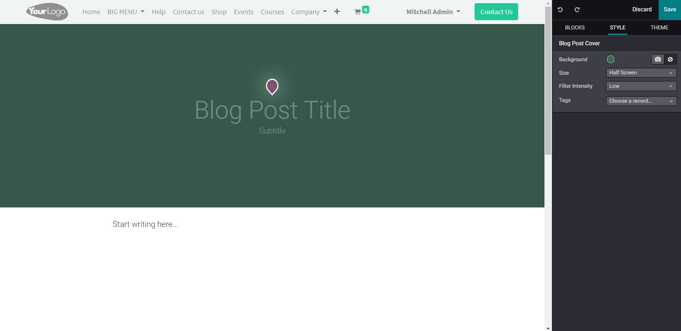Expand the Mitchell Admin user menu
681x331 pixels.
pyautogui.click(x=433, y=12)
